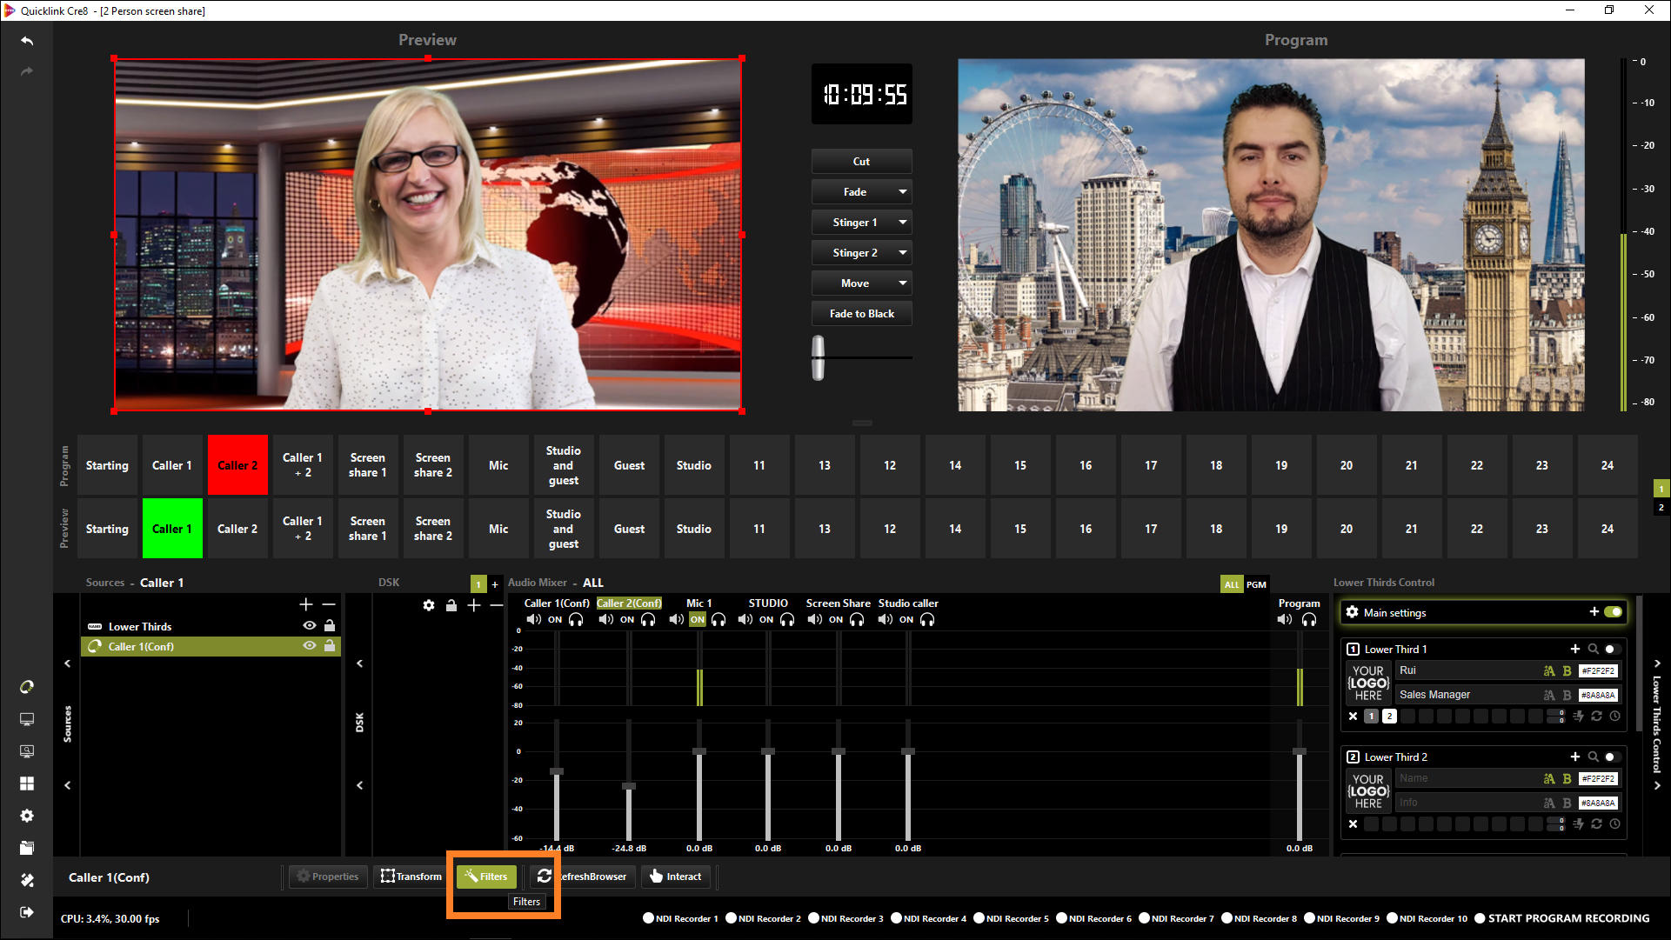Select Screen share 1 in Preview row
The width and height of the screenshot is (1671, 940).
(x=368, y=529)
